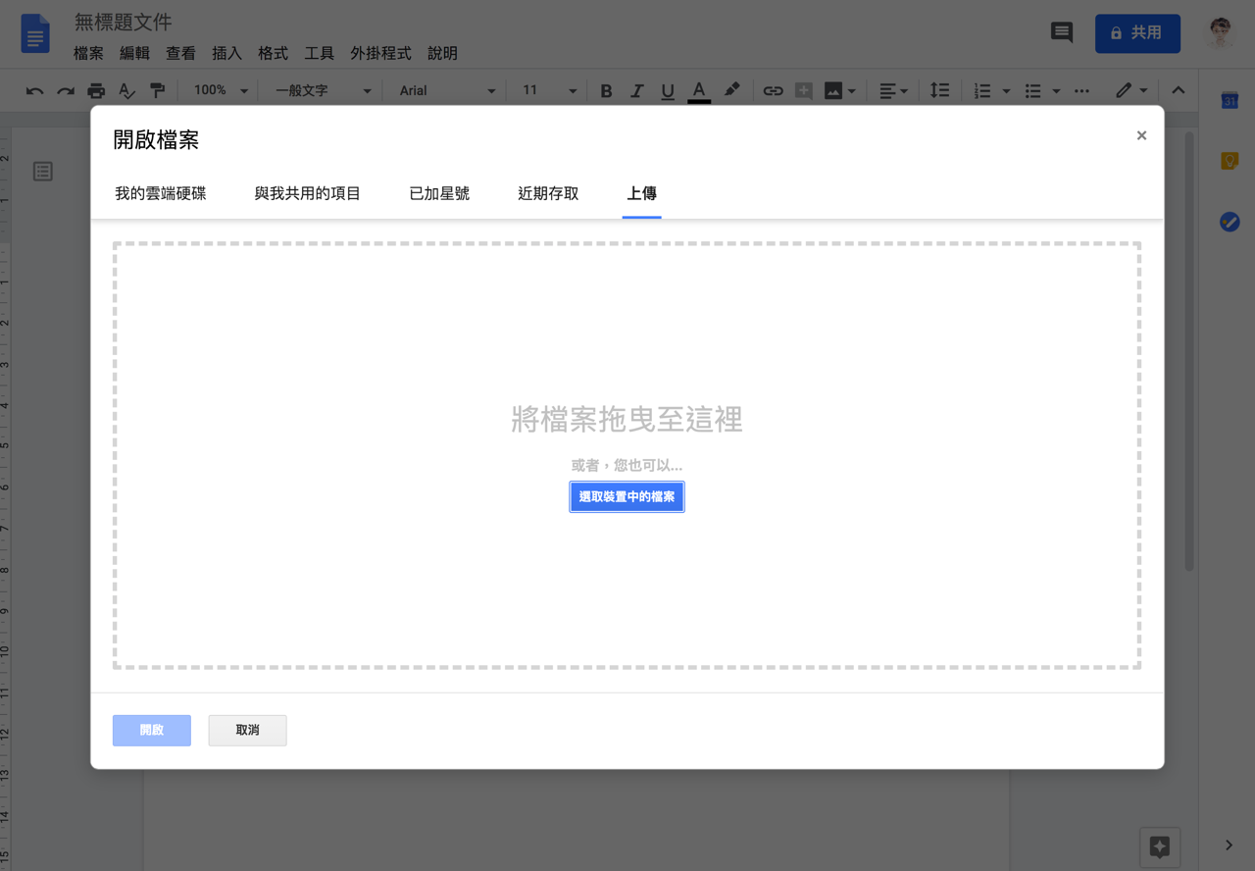Open Google Calendar side panel icon
Image resolution: width=1255 pixels, height=871 pixels.
point(1230,100)
